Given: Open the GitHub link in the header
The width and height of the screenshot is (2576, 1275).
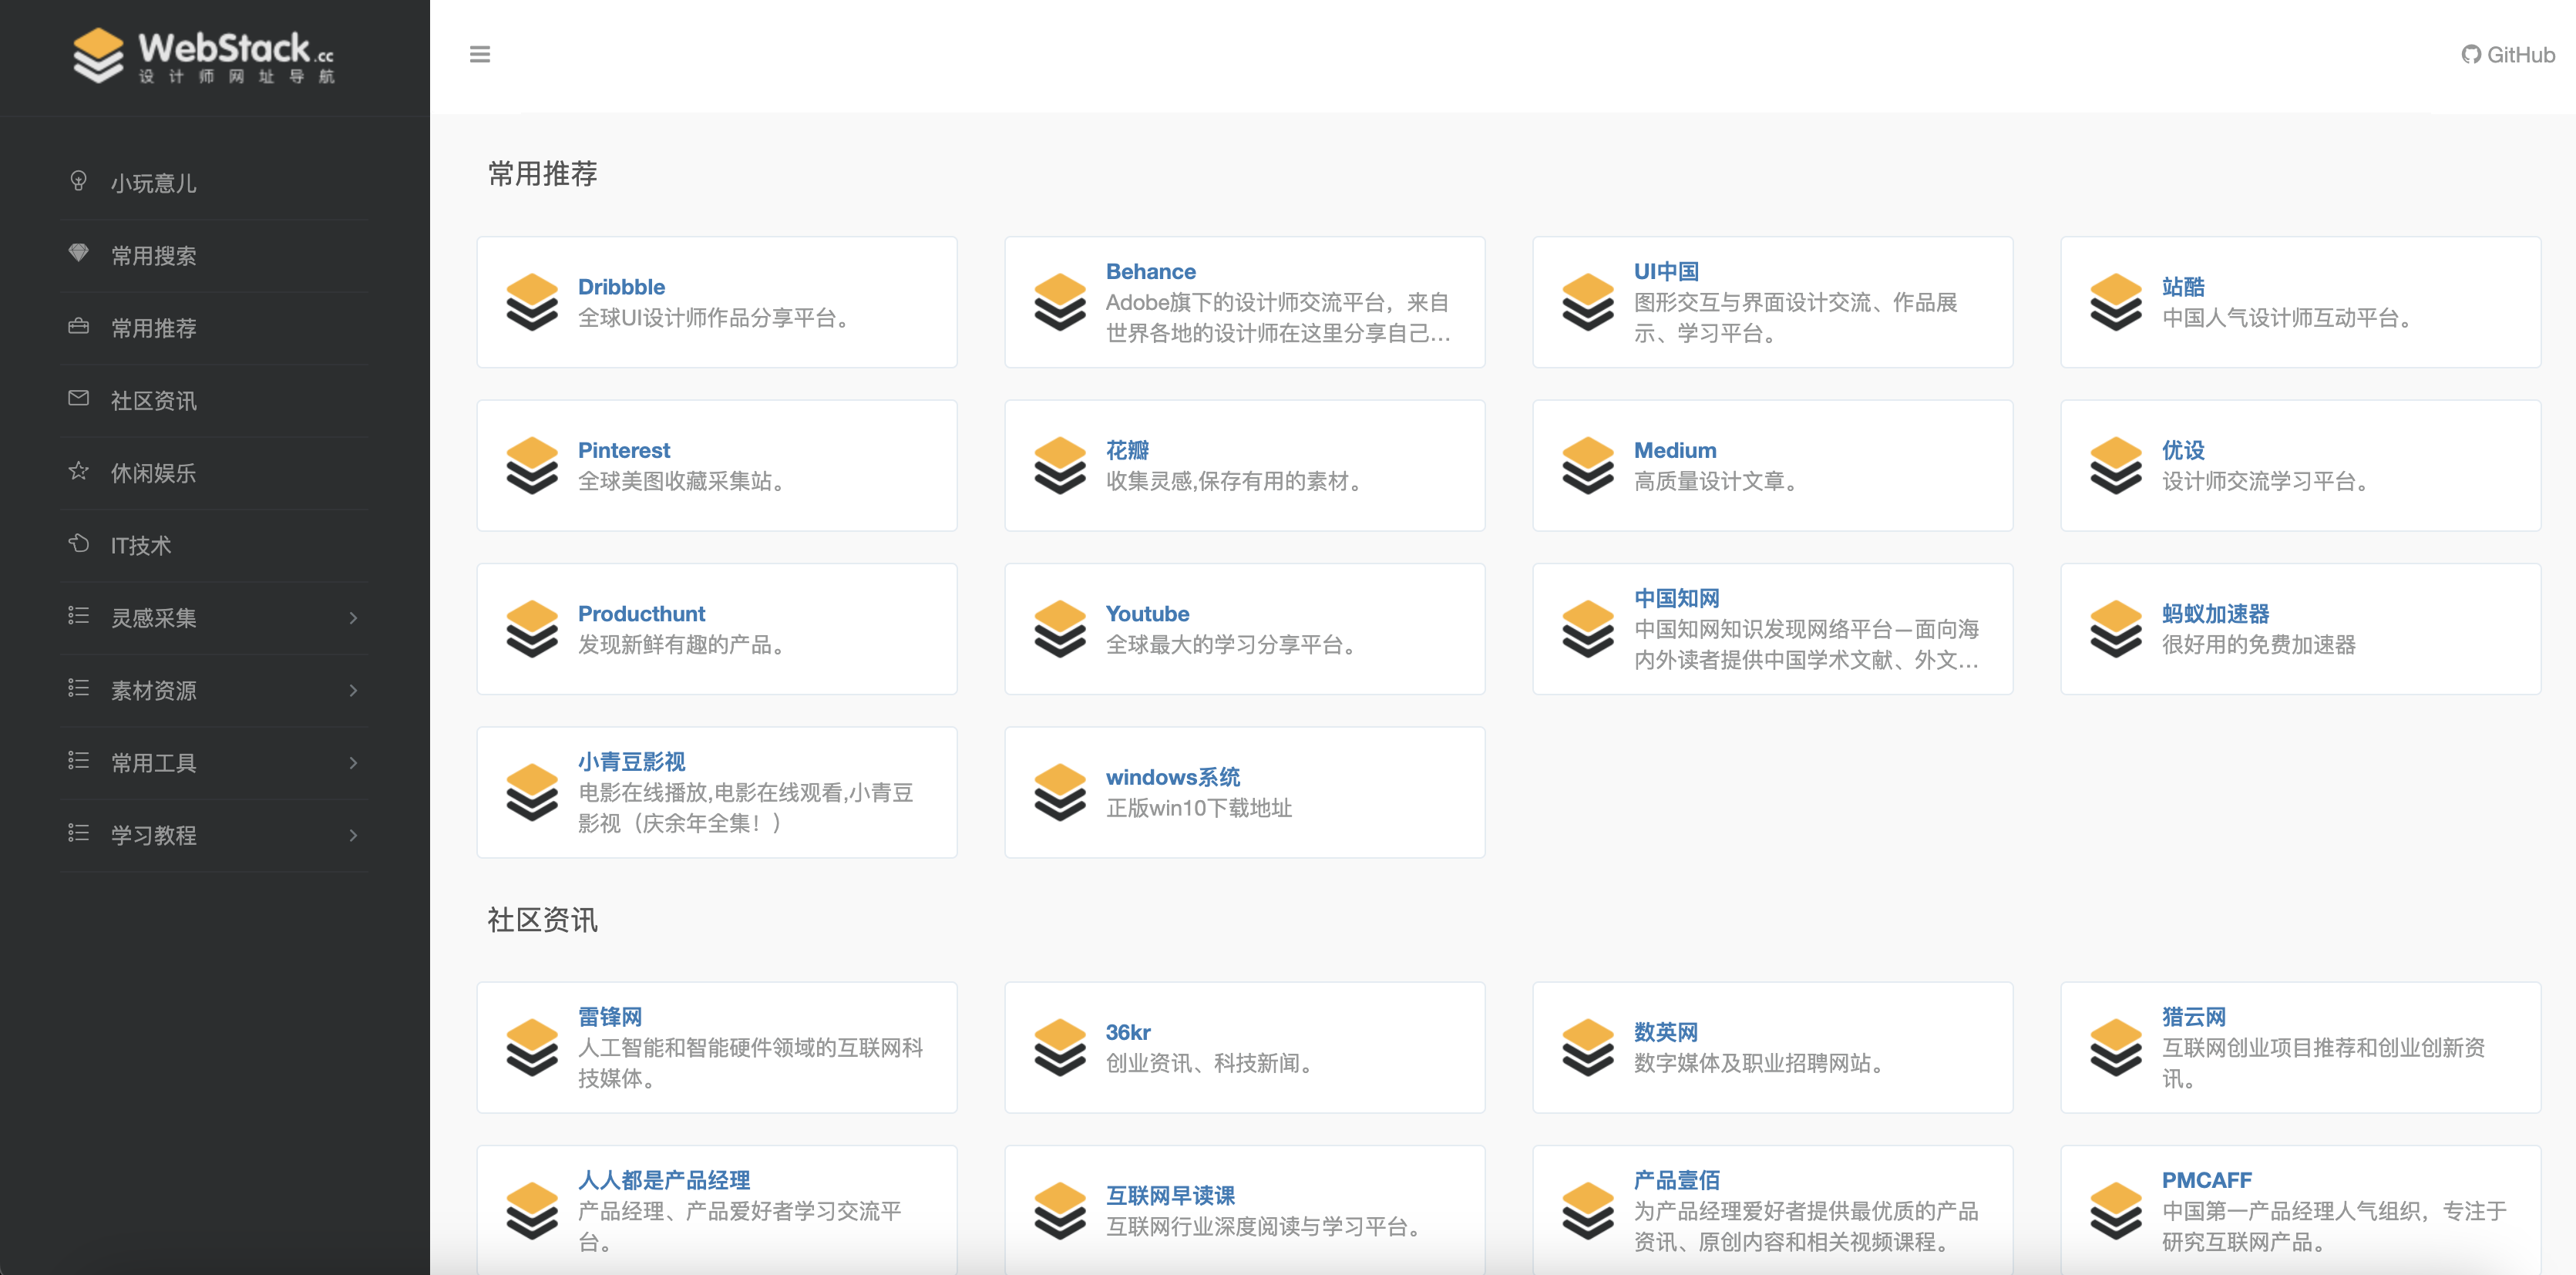Looking at the screenshot, I should coord(2508,55).
